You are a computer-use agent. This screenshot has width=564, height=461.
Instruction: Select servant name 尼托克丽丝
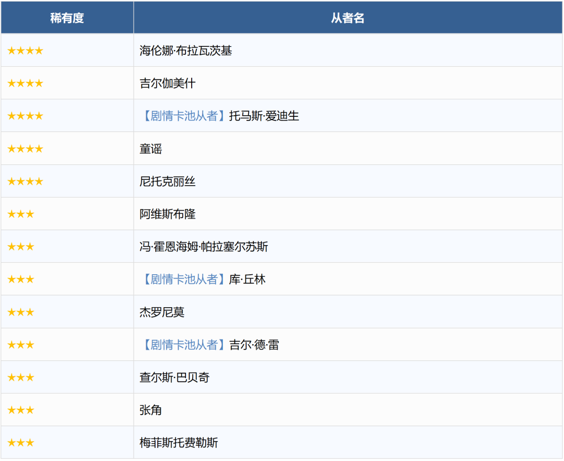coord(167,181)
